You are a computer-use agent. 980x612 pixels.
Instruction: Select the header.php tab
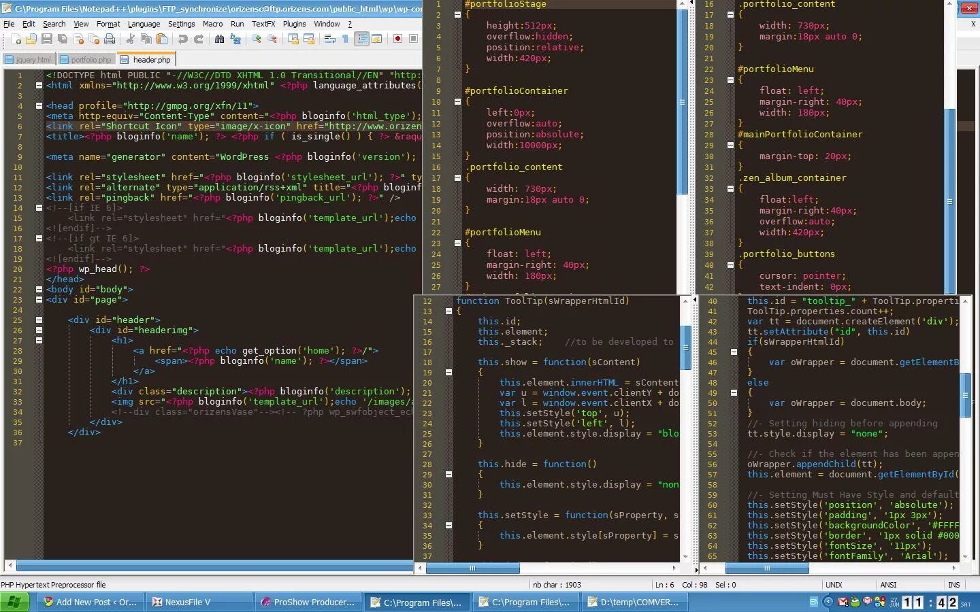tap(146, 59)
